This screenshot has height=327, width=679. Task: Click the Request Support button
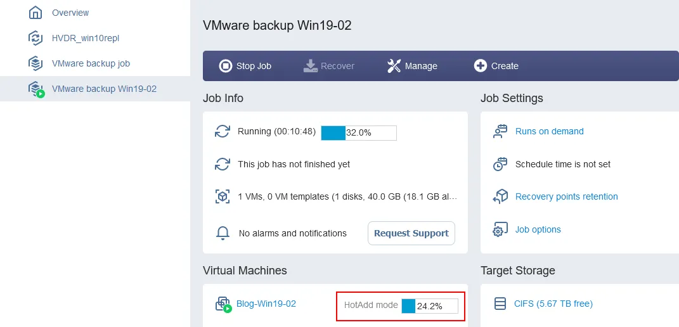tap(411, 233)
